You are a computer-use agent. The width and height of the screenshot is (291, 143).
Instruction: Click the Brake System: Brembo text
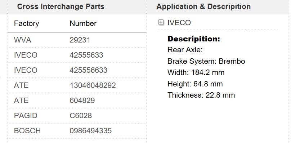[206, 61]
